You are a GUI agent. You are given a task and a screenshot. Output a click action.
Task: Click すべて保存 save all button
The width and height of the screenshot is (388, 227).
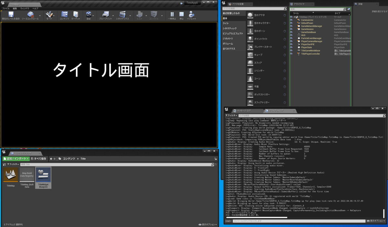click(38, 159)
